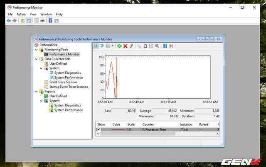
Task: Toggle the Show/Hide Action Pane icon
Action: [x=57, y=21]
